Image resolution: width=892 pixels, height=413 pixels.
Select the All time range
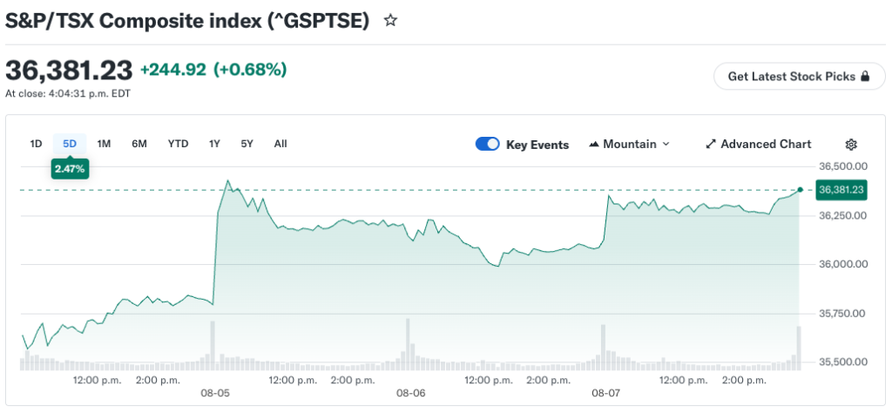[x=280, y=144]
